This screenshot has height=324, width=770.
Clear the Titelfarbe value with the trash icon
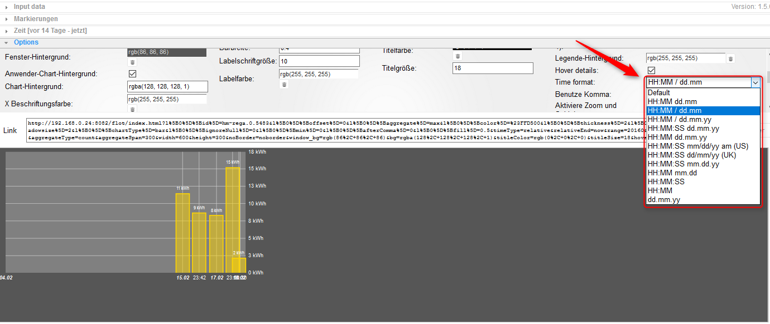click(x=458, y=56)
